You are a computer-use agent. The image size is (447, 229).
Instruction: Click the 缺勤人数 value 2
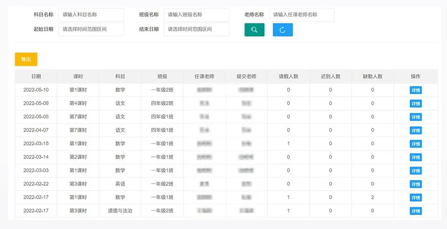tap(372, 197)
